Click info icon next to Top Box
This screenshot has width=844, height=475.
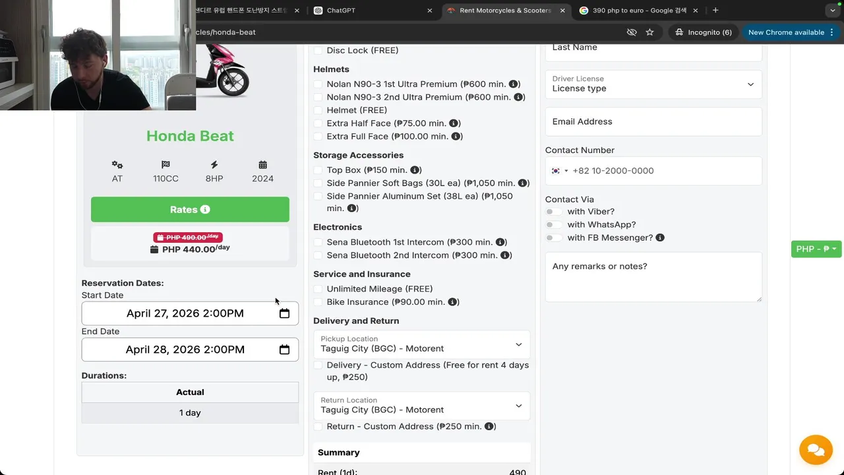click(x=414, y=170)
